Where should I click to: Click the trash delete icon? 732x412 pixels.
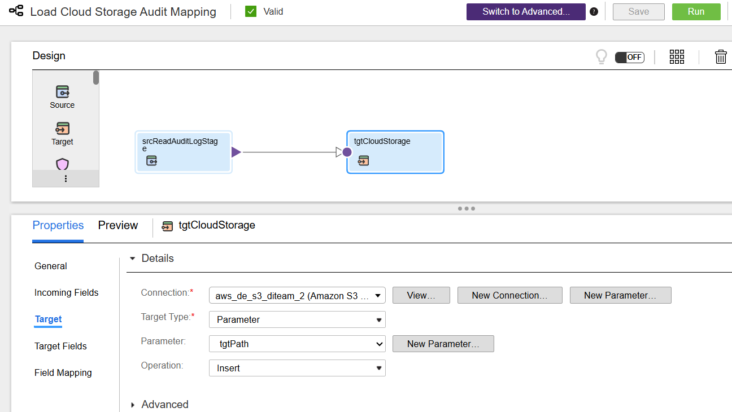point(721,56)
